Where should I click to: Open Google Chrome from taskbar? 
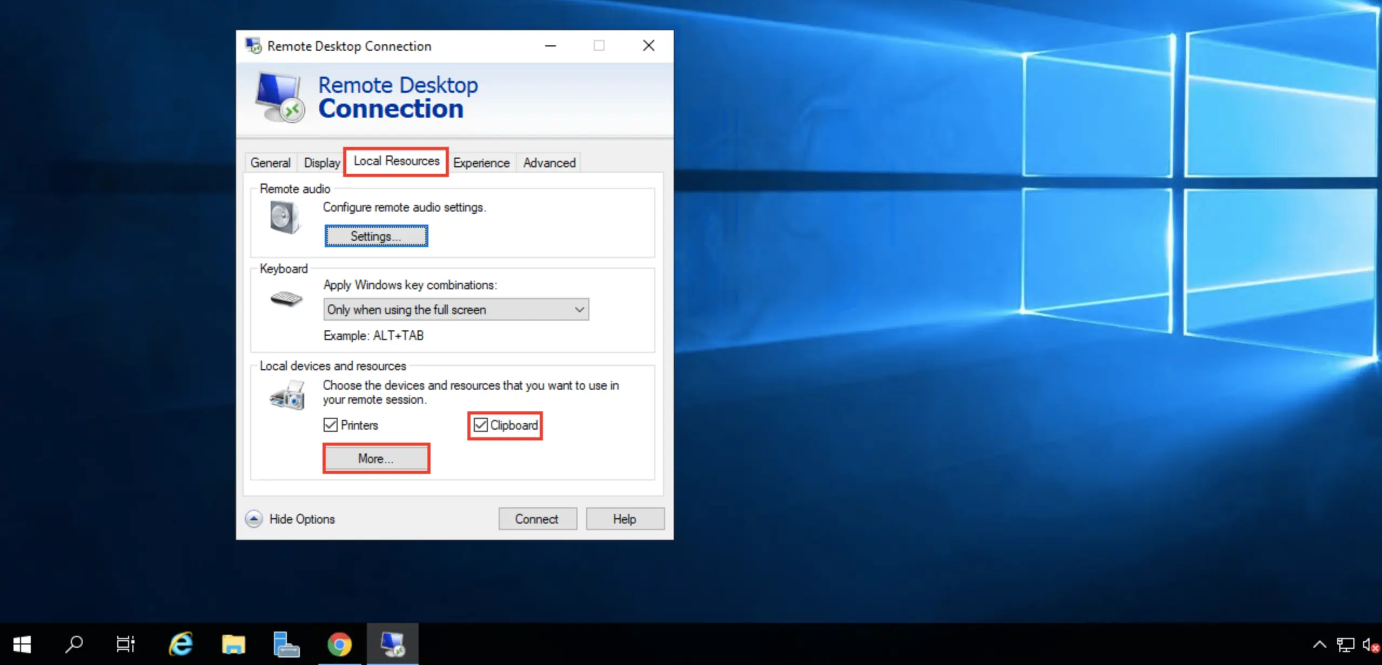pos(339,644)
